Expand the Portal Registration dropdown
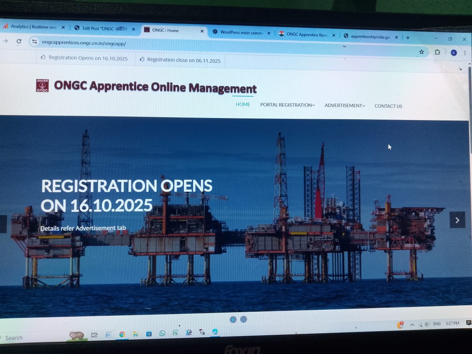Screen dimensions: 472x354 pos(287,105)
